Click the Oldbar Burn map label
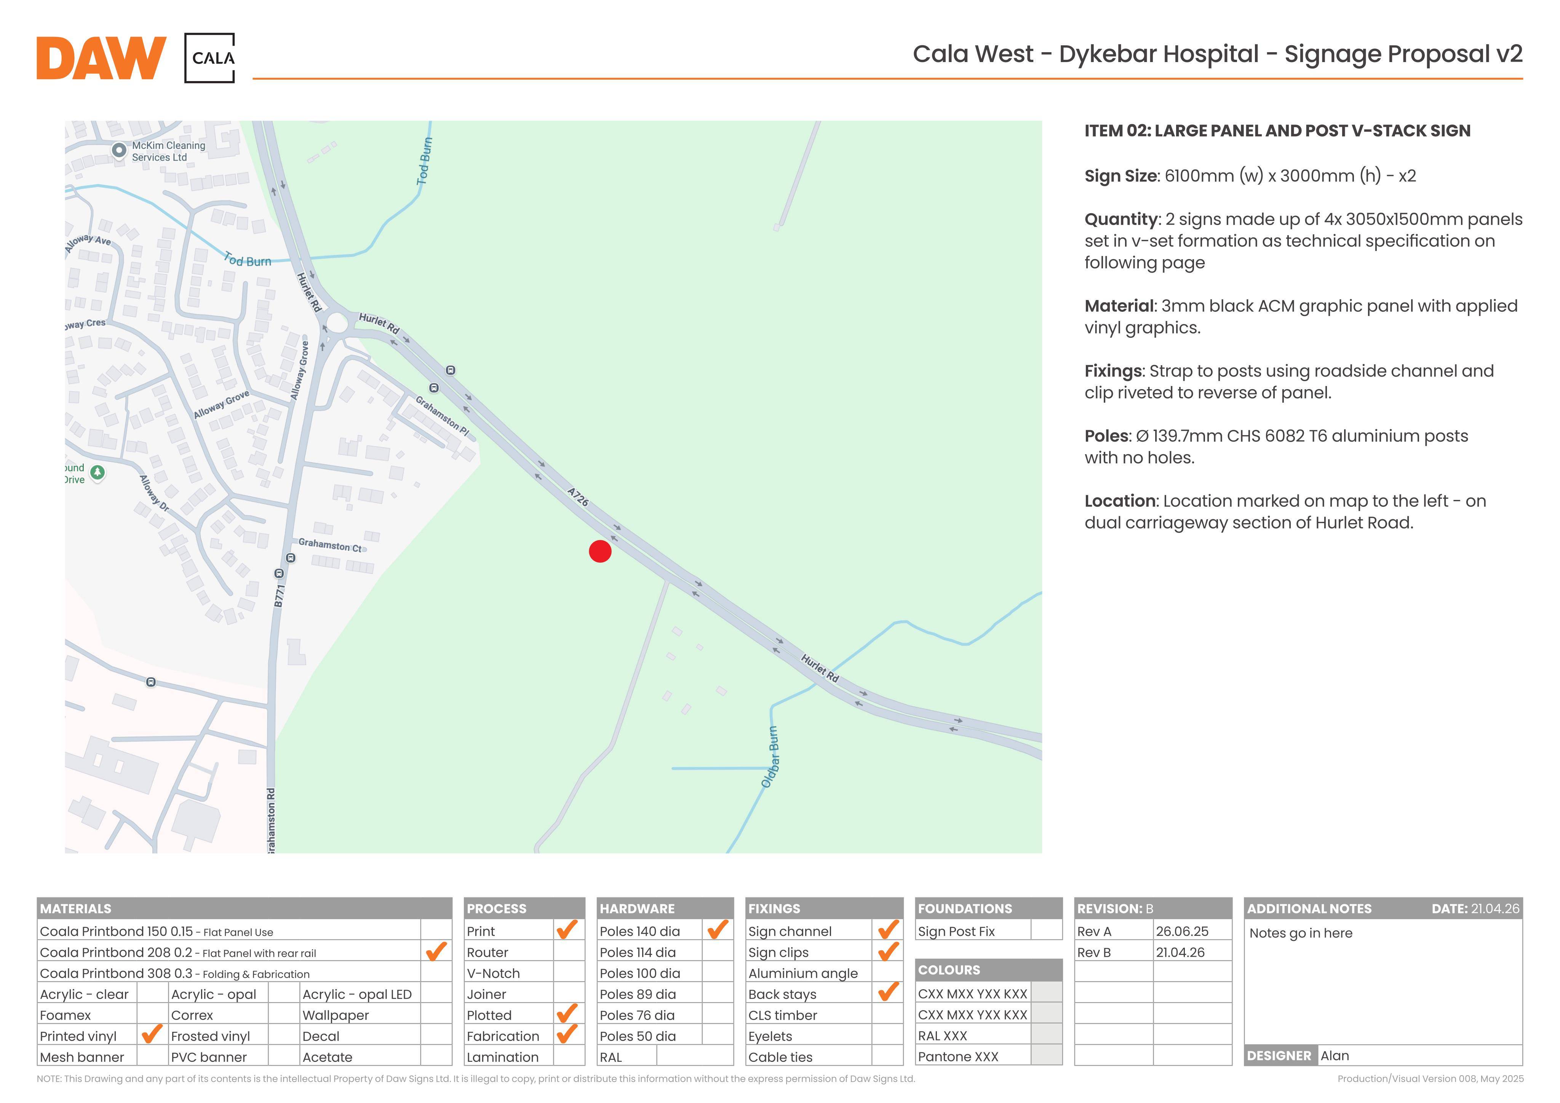Screen dimensions: 1560x1103 pos(770,757)
